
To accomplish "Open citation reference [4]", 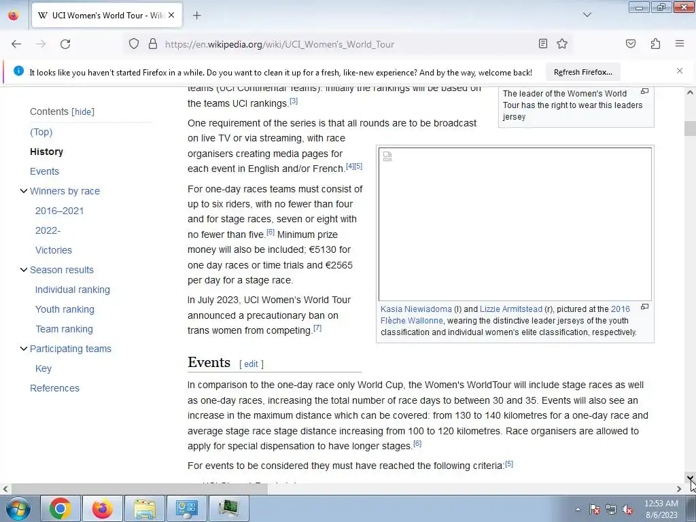I will pyautogui.click(x=350, y=166).
